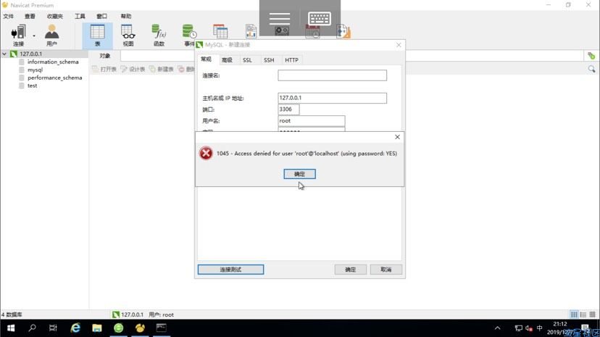Collapse the 127.0.0.1 connection tree node
The width and height of the screenshot is (600, 337).
[4, 54]
